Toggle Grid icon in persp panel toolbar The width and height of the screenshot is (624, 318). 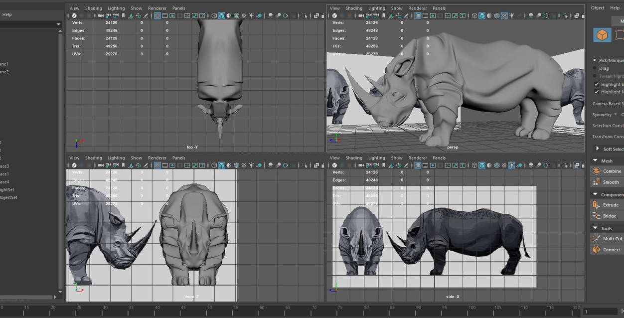417,15
